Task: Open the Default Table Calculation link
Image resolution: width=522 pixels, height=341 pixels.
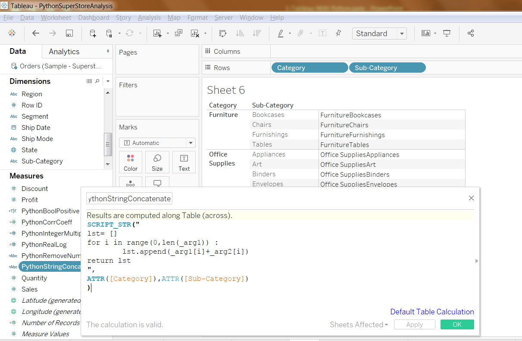Action: point(432,312)
